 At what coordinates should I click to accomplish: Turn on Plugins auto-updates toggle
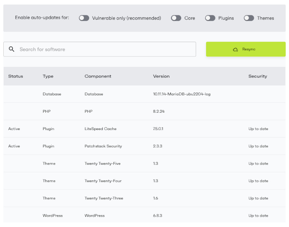210,18
